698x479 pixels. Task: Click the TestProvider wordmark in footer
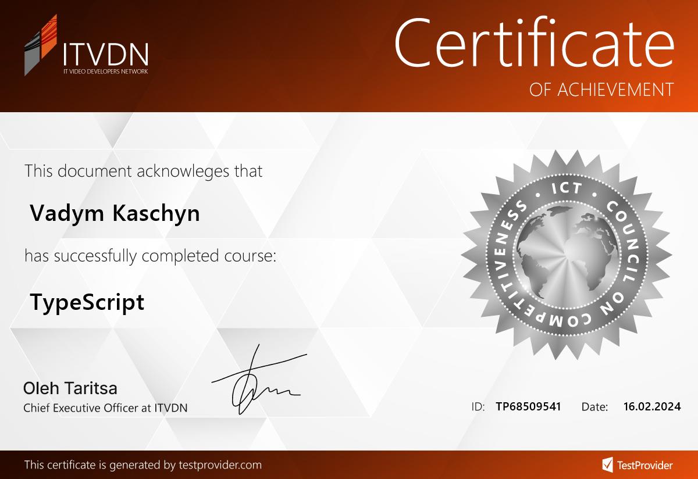[645, 465]
